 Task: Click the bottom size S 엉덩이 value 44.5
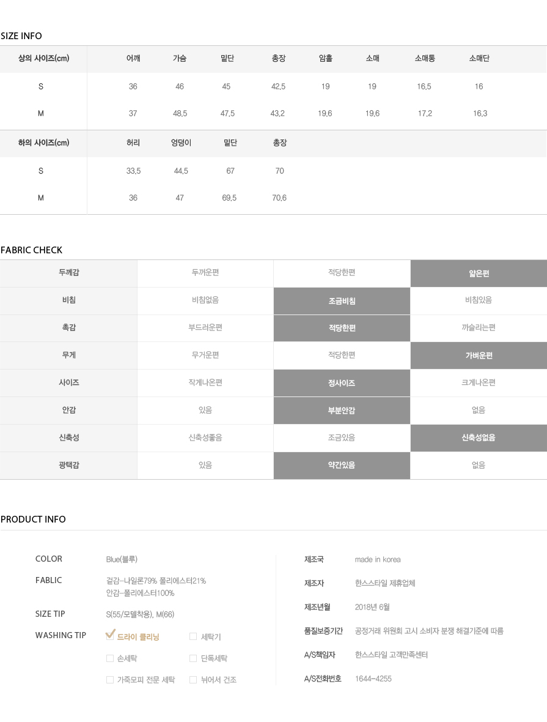click(x=181, y=171)
